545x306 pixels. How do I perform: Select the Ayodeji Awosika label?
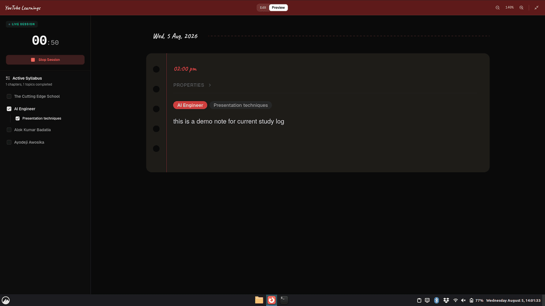click(x=29, y=142)
